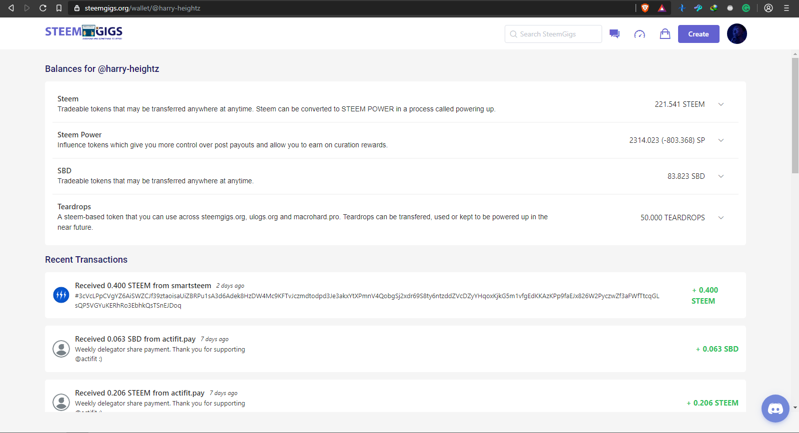Click the 'Balances for @harry-heightz' heading
Viewport: 799px width, 433px height.
coord(102,69)
